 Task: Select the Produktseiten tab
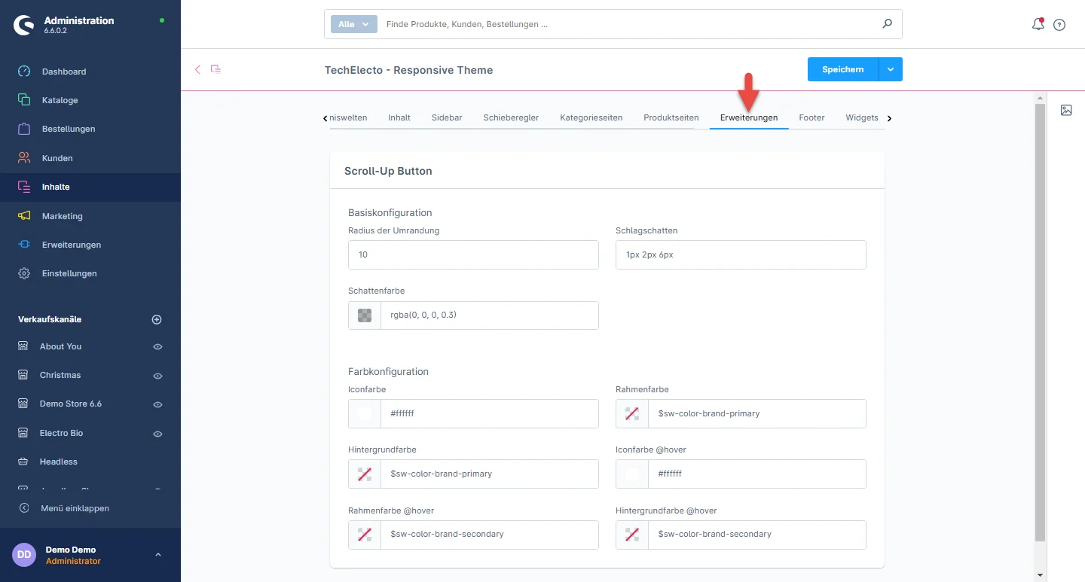click(671, 117)
